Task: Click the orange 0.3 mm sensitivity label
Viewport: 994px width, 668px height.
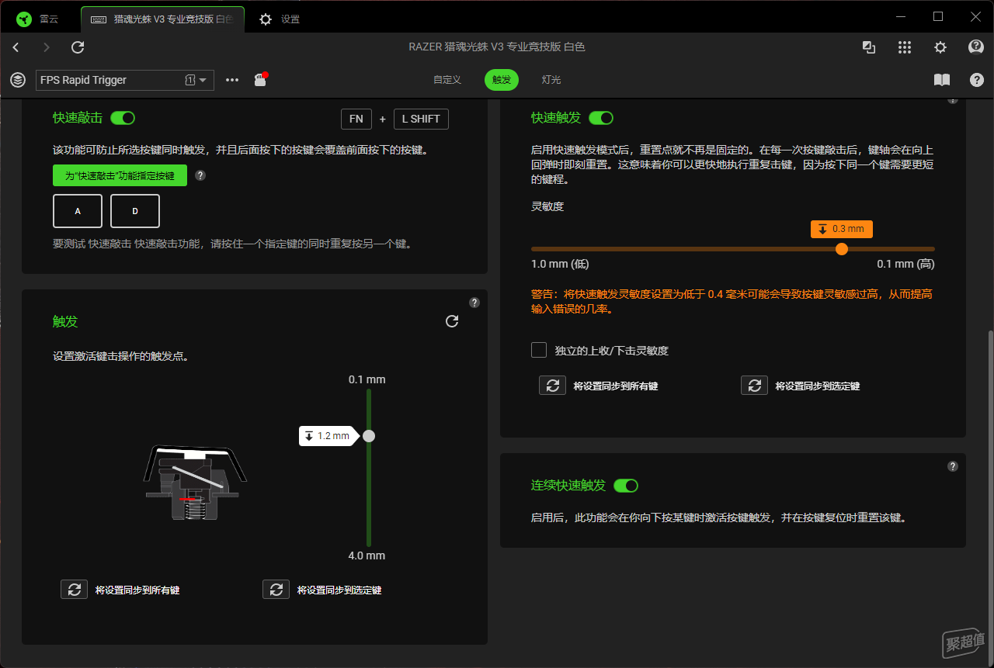Action: tap(842, 229)
